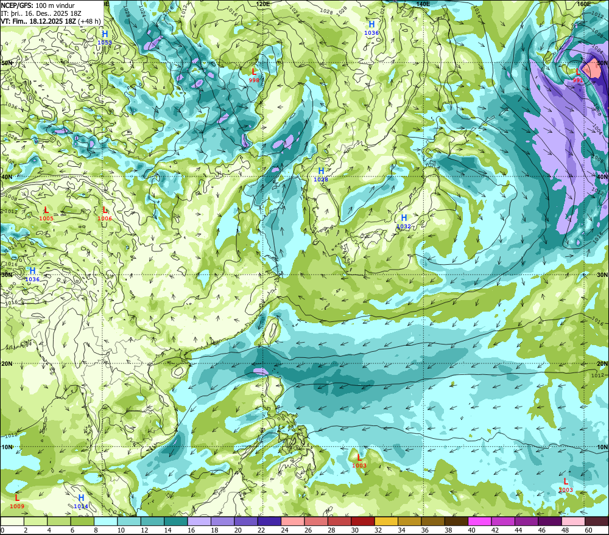The width and height of the screenshot is (609, 535).
Task: Click the legend number 42
Action: (495, 530)
